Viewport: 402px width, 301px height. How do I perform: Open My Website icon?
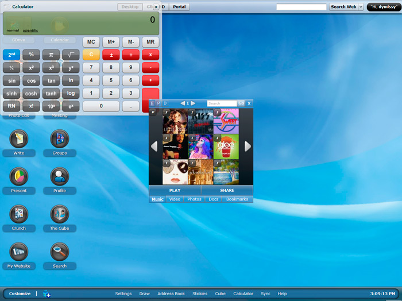[19, 252]
